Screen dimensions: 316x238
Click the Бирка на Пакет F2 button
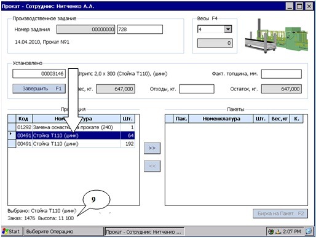point(280,213)
